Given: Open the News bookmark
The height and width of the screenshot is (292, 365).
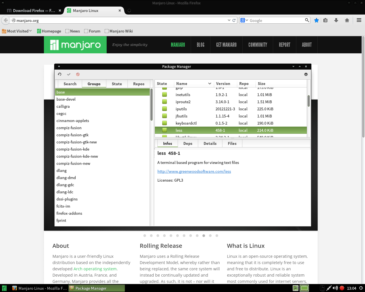Looking at the screenshot, I should point(73,31).
